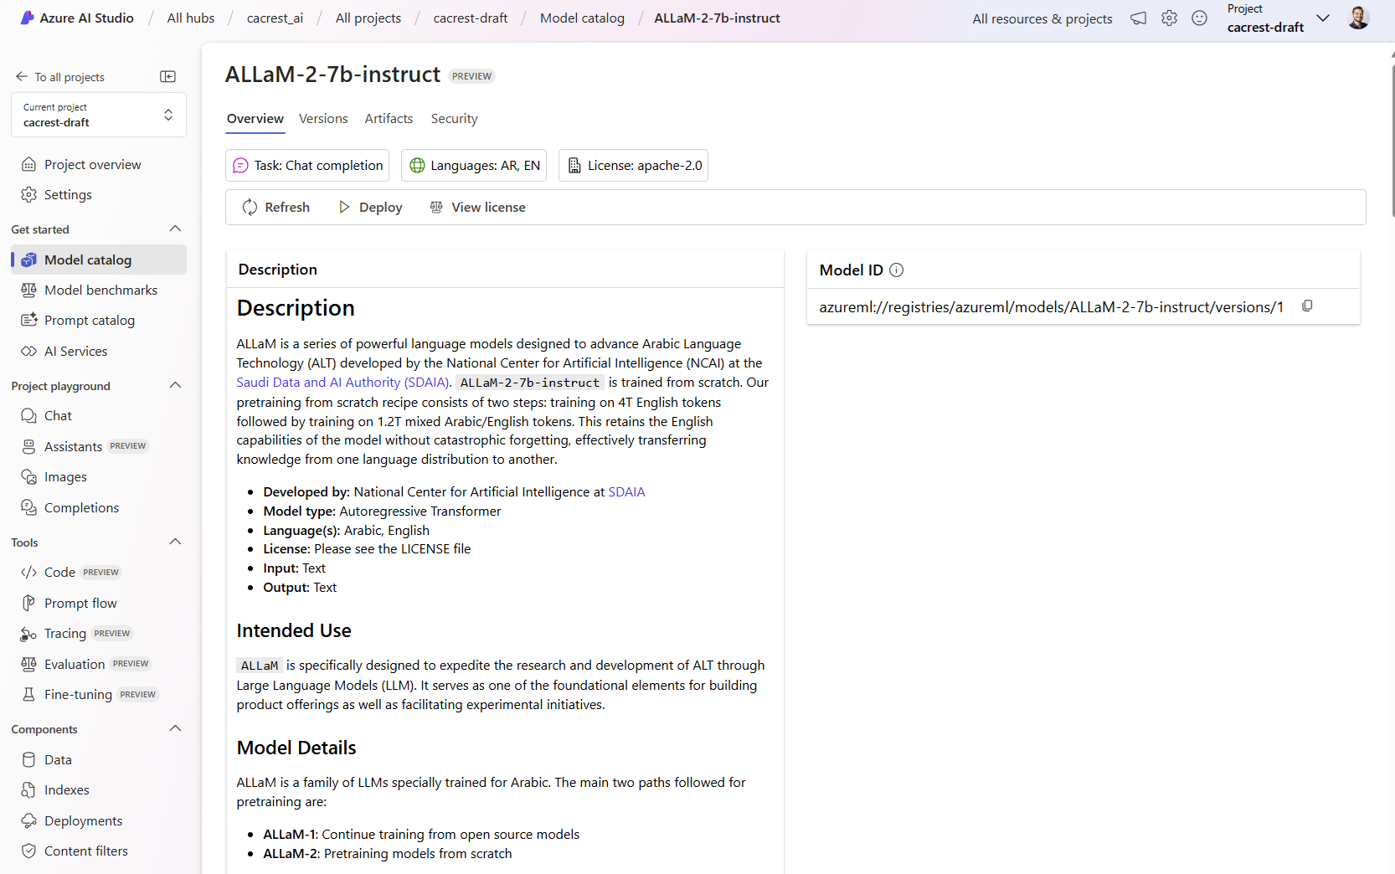Open the feedback megaphone icon
Screen dimensions: 1395x874
point(1138,18)
